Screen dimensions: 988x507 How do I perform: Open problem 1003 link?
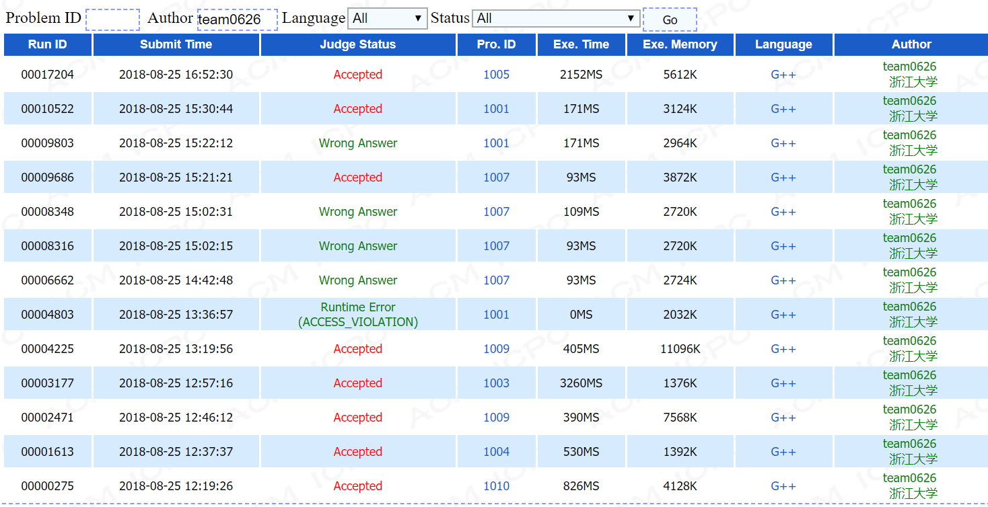(x=496, y=383)
